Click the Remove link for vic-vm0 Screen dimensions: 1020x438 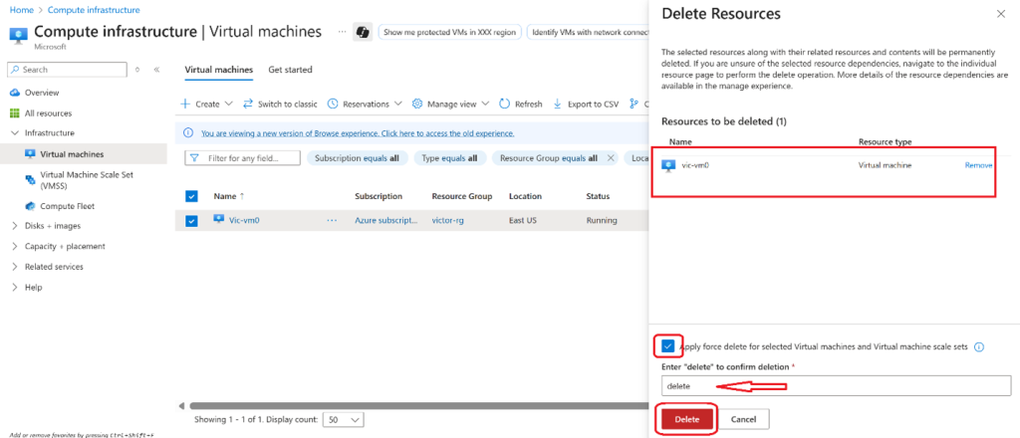click(978, 165)
